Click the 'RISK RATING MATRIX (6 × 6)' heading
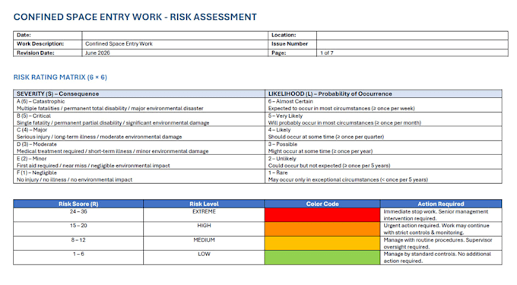 click(x=60, y=77)
